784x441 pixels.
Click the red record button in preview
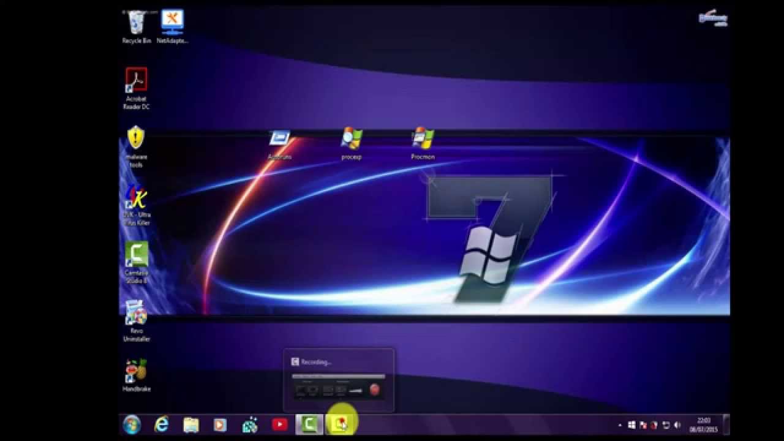click(x=375, y=390)
